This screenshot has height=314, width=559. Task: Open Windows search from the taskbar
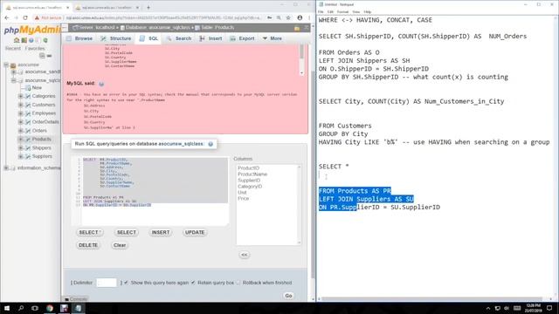(x=21, y=308)
